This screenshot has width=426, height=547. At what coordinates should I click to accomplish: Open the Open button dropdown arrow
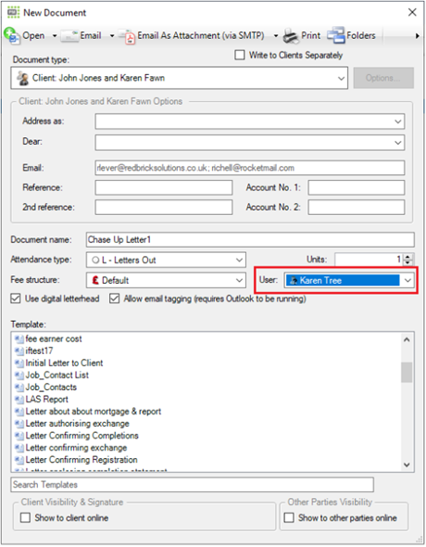pyautogui.click(x=55, y=36)
